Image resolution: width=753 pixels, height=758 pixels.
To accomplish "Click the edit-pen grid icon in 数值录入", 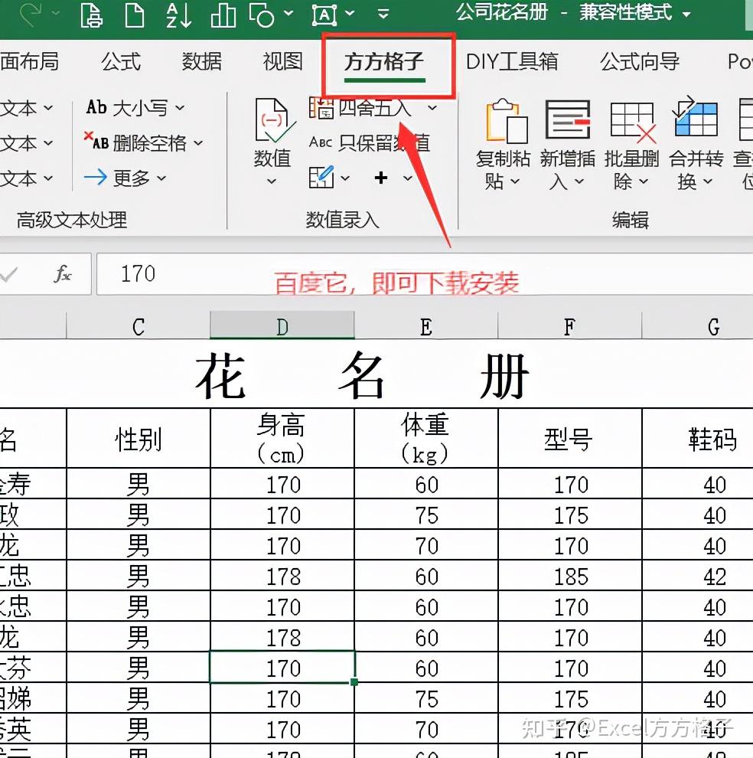I will click(x=322, y=178).
